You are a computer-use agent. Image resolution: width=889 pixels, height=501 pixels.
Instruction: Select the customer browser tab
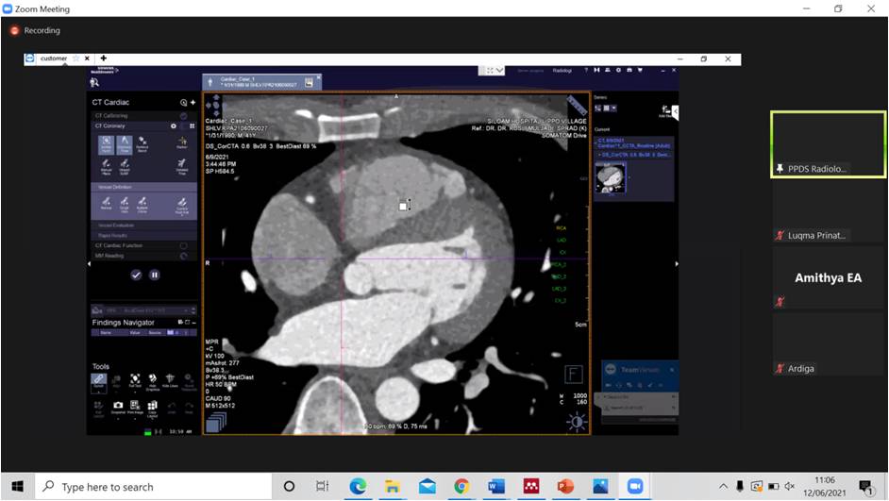click(54, 58)
